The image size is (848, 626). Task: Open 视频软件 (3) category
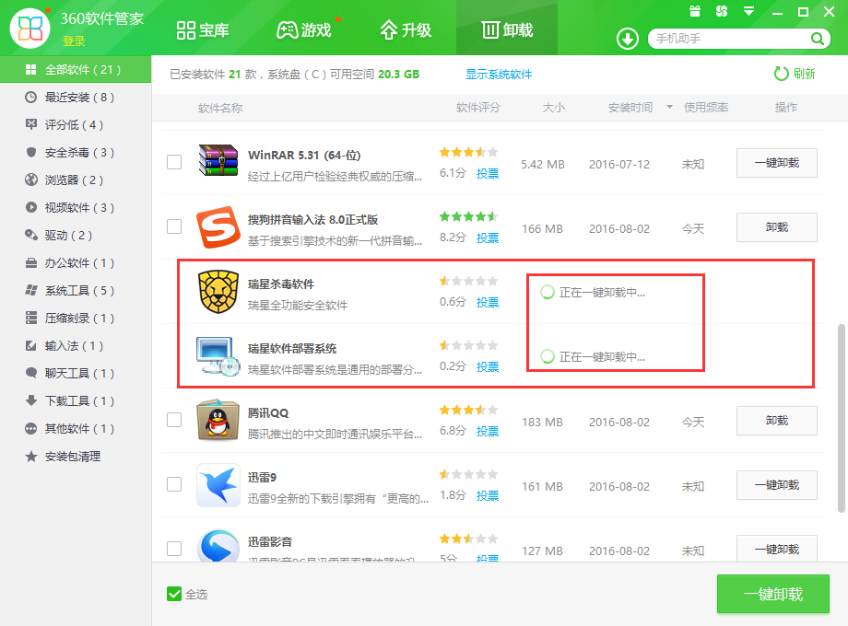(76, 207)
